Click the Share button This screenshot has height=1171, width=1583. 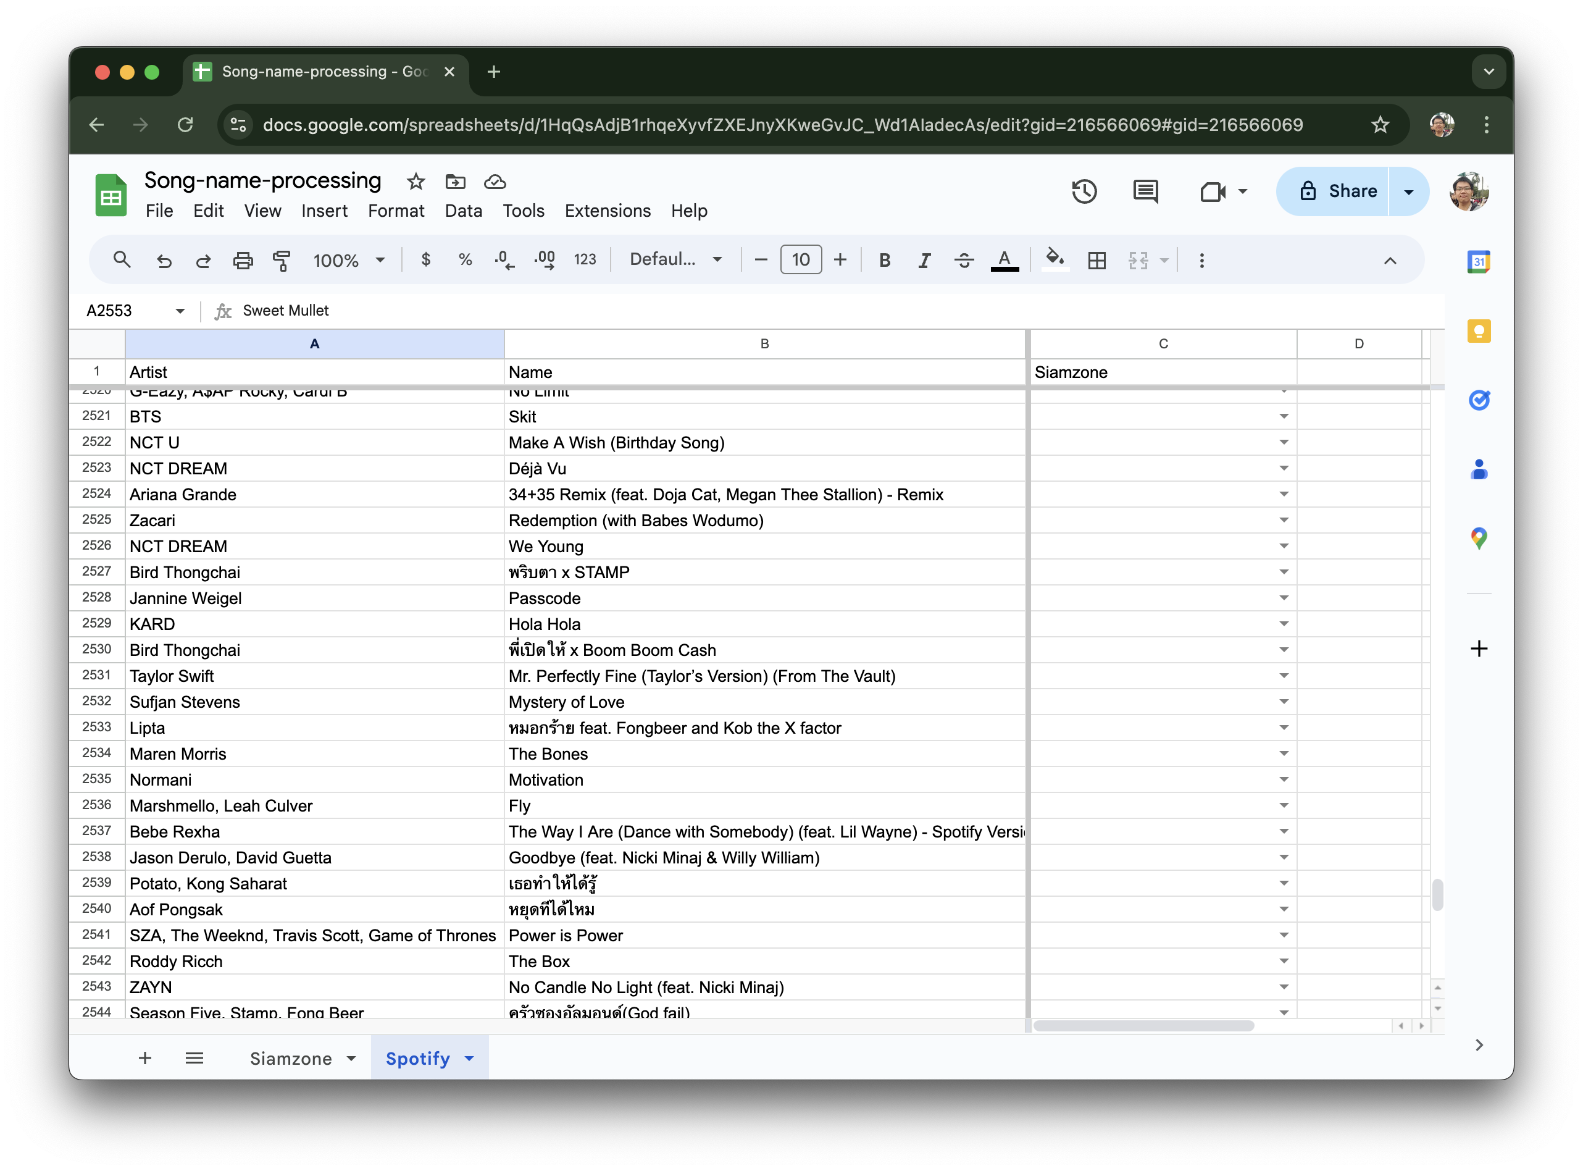pos(1333,191)
